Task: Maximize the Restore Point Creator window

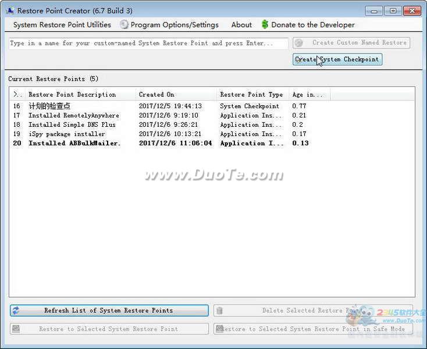Action: (x=393, y=10)
